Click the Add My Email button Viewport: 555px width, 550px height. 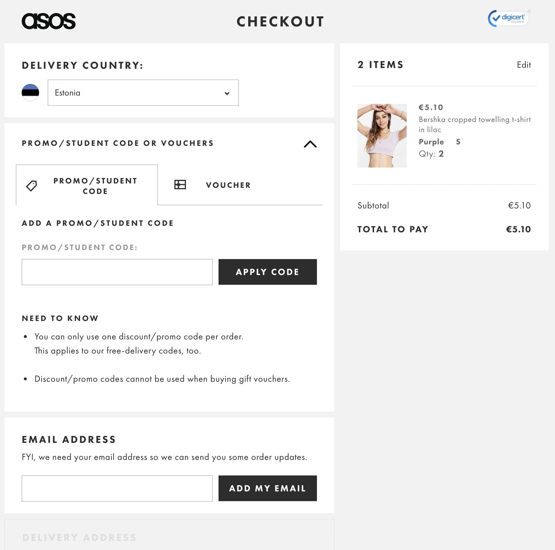(267, 488)
